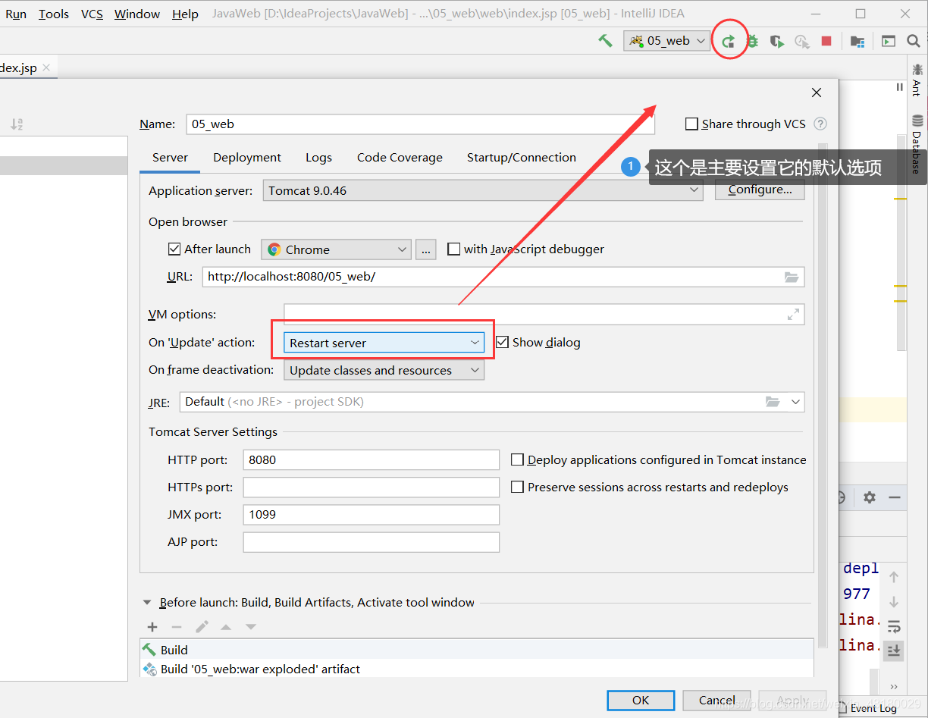
Task: Switch to the Startup/Connection tab
Action: [x=522, y=157]
